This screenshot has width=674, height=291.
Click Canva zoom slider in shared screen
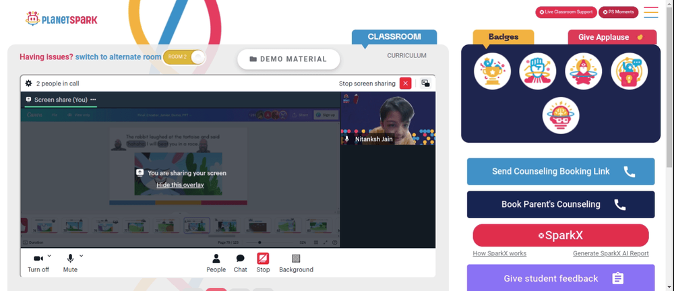[x=271, y=243]
